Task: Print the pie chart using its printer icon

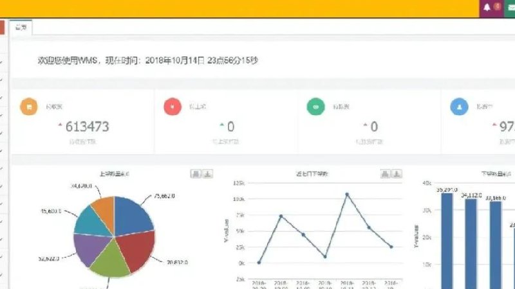Action: click(x=196, y=174)
